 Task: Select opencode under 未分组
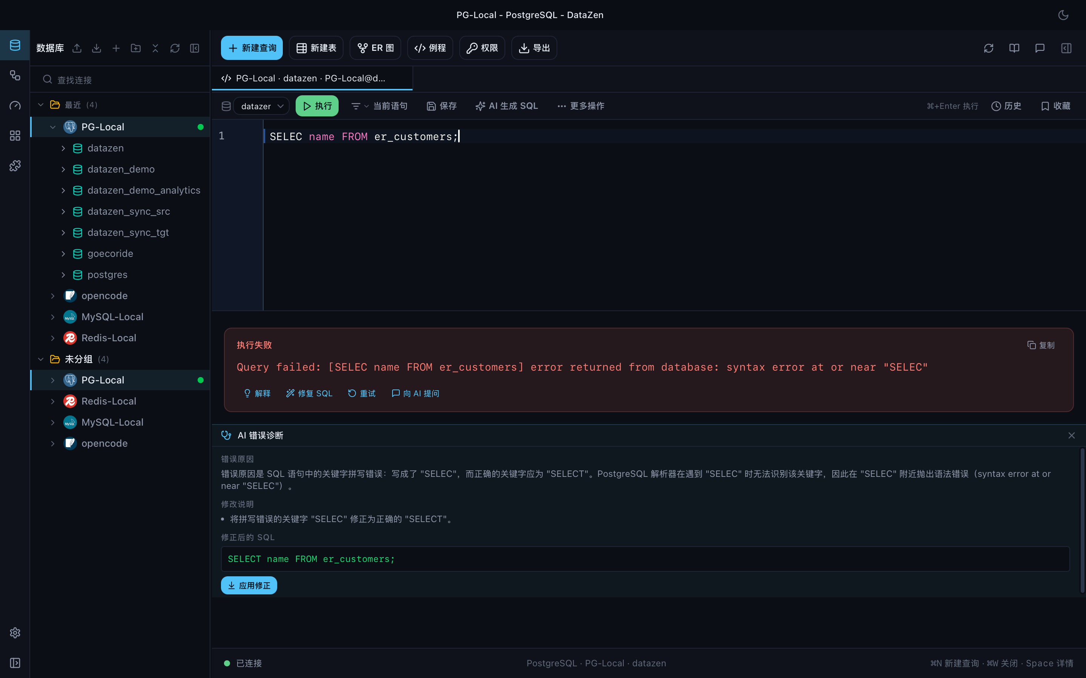tap(120, 443)
